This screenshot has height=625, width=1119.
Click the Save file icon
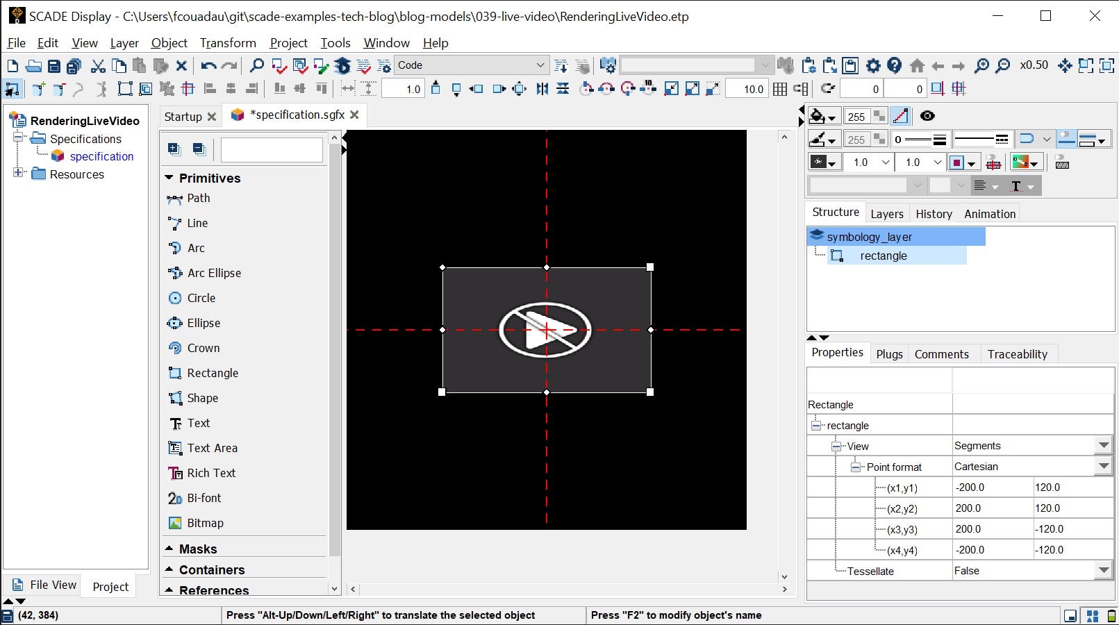[54, 66]
